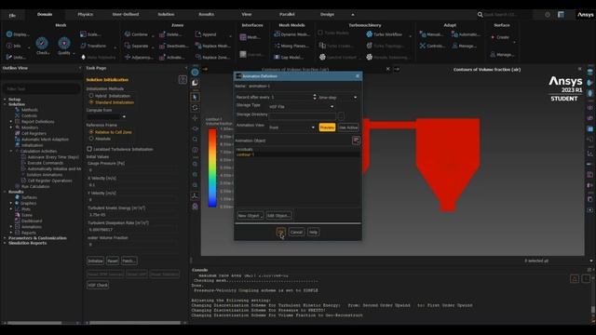Open Dynamic Mesh models
596x335 pixels.
(291, 34)
